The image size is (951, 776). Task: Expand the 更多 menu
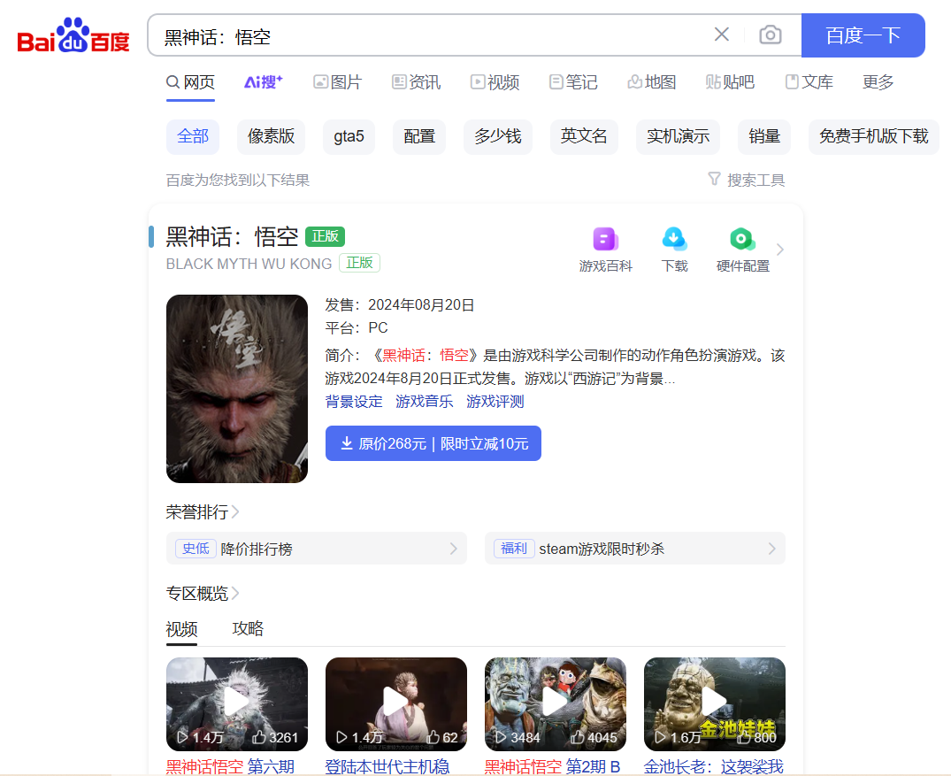coord(878,82)
